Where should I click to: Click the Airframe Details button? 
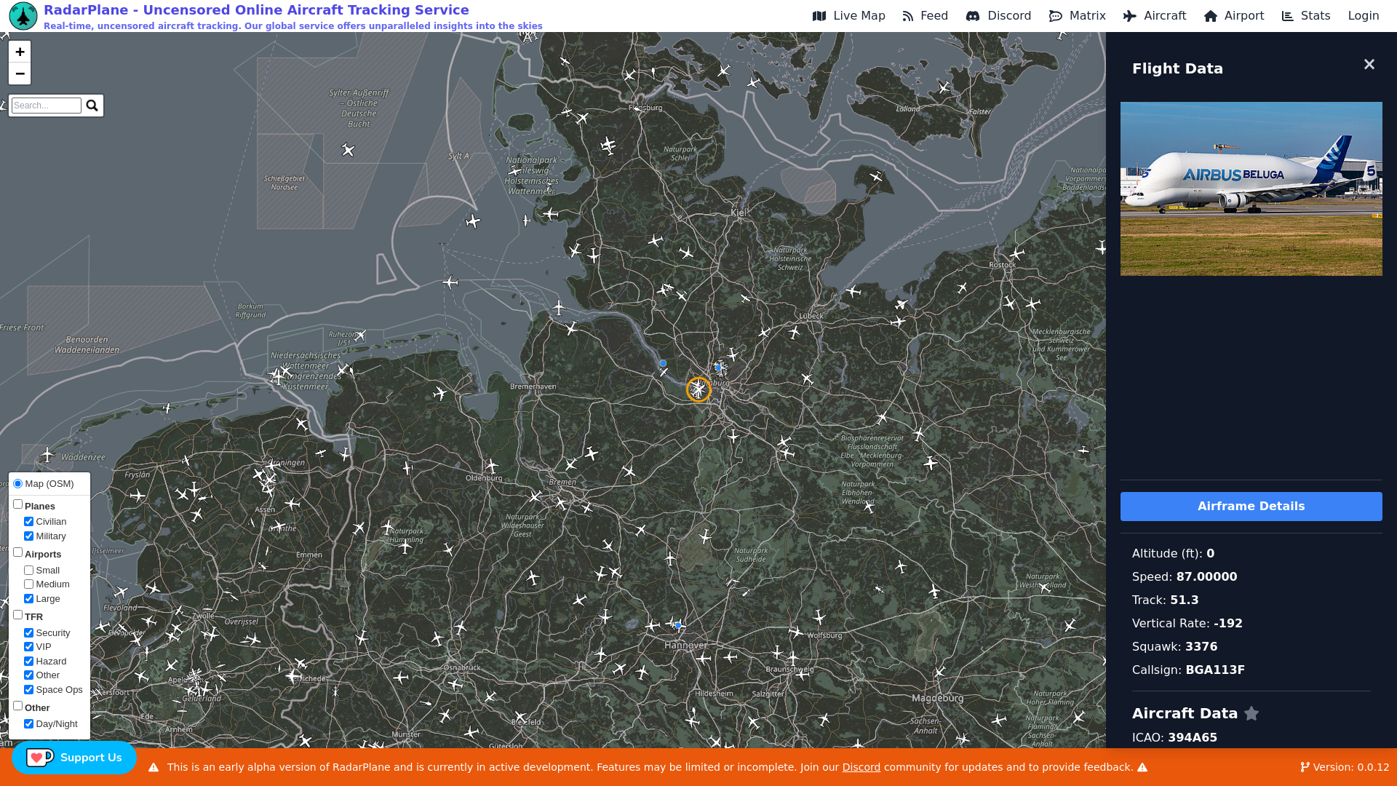point(1251,507)
